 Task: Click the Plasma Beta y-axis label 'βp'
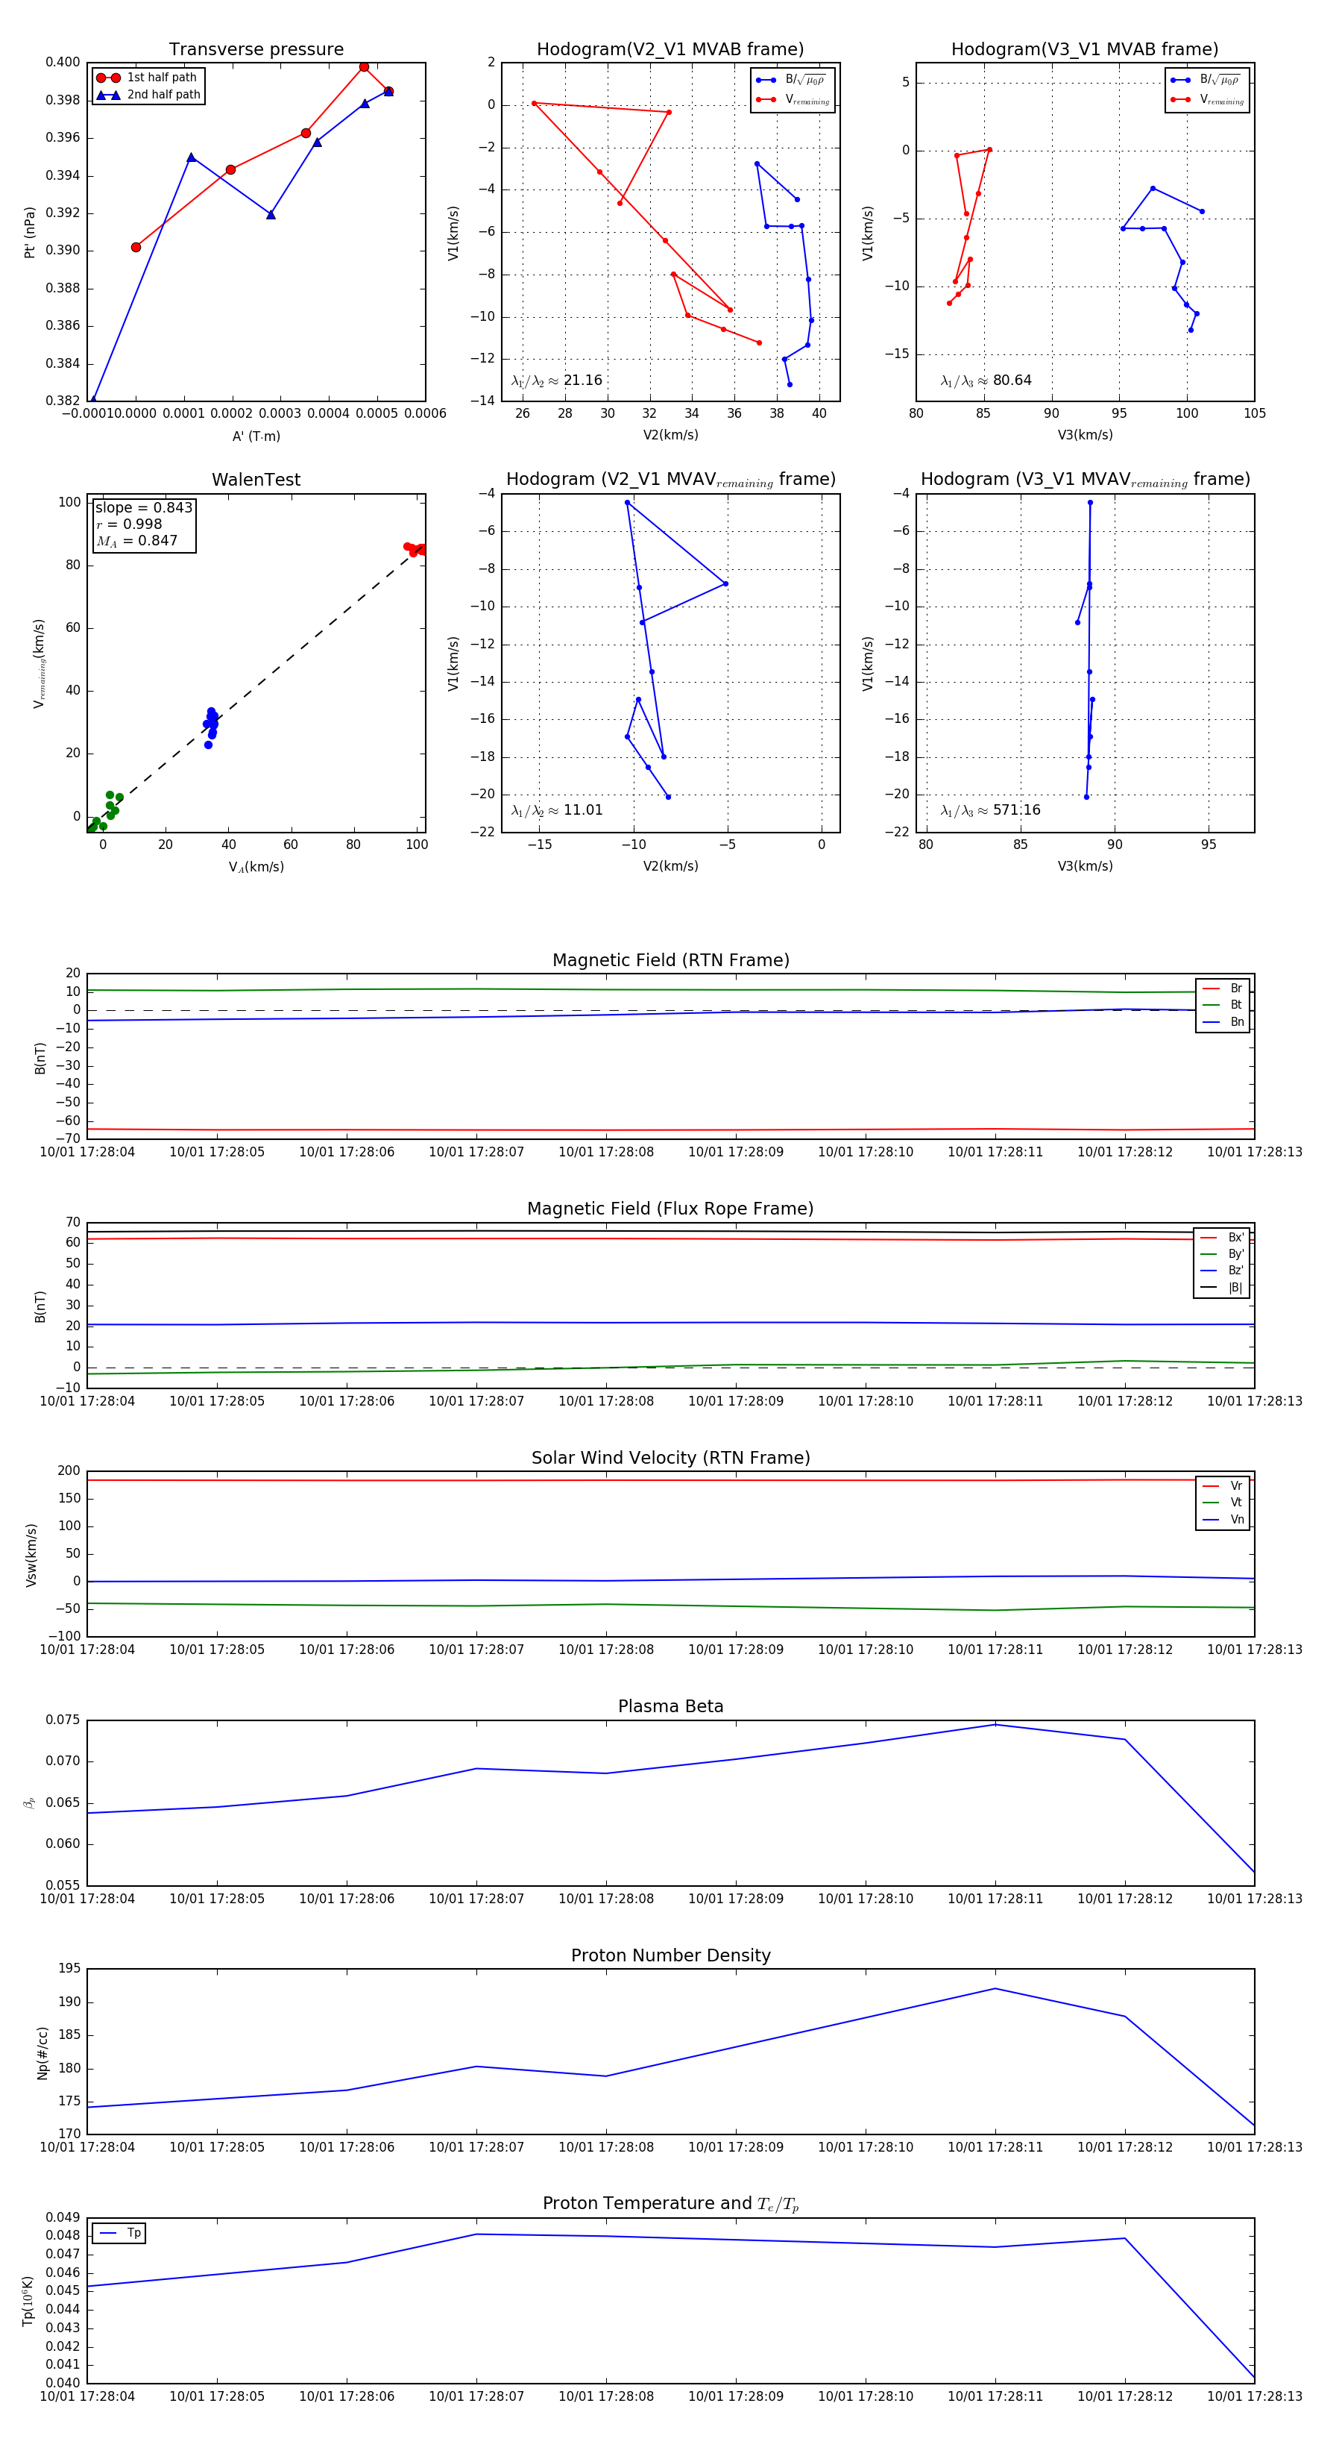(28, 1803)
